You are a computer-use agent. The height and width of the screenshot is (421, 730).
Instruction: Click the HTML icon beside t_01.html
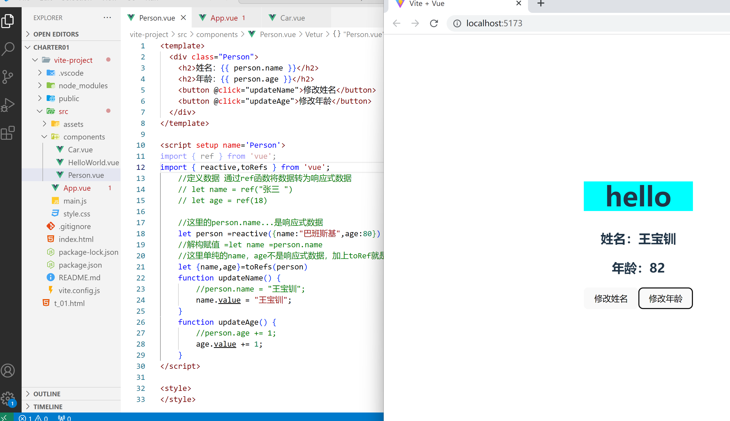(x=46, y=303)
